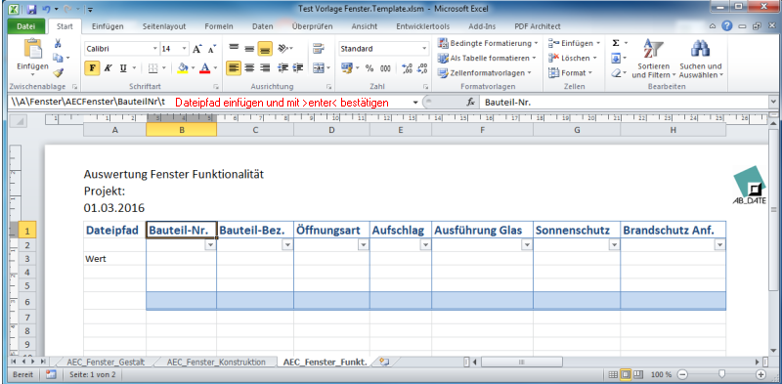Expand the font size dropdown

[x=184, y=49]
